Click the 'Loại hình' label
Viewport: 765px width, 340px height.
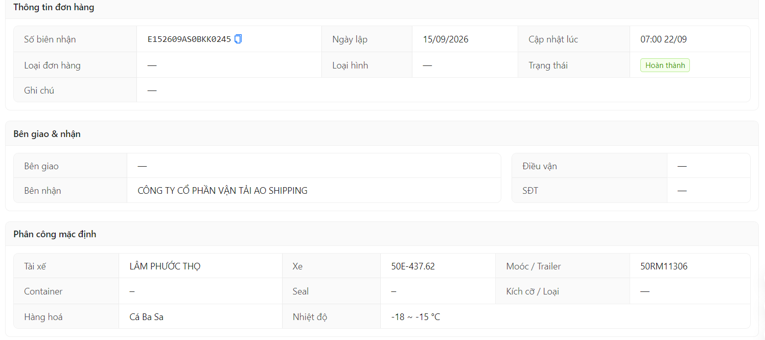pyautogui.click(x=350, y=65)
